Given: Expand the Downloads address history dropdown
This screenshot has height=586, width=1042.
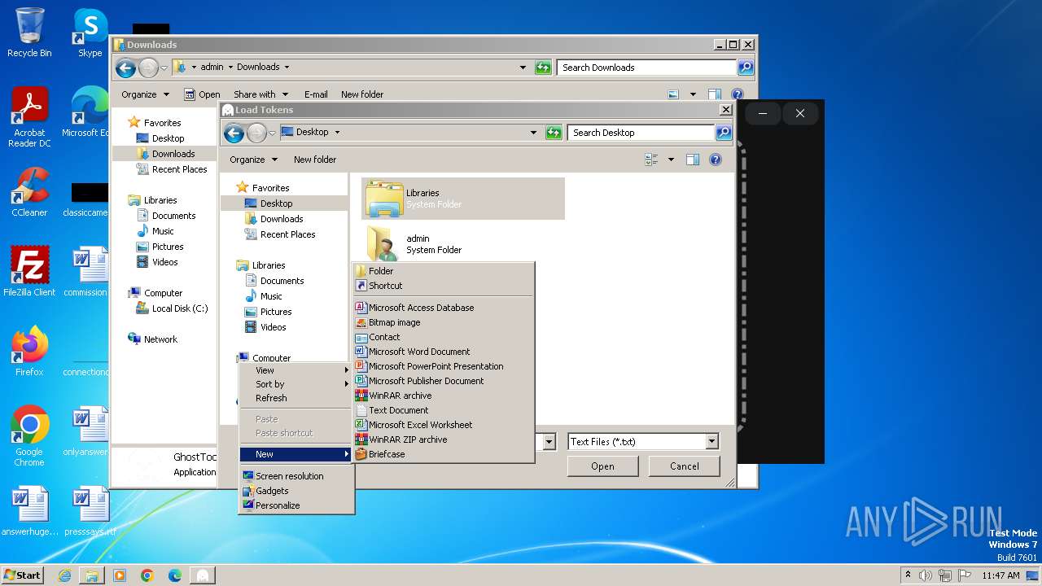Looking at the screenshot, I should (x=523, y=68).
